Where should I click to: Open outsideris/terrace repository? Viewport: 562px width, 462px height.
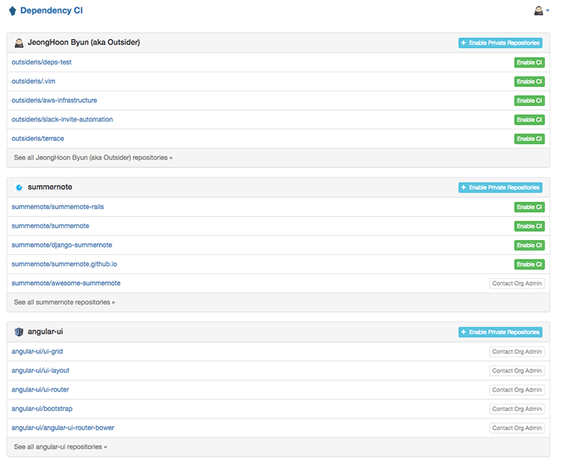tap(37, 139)
